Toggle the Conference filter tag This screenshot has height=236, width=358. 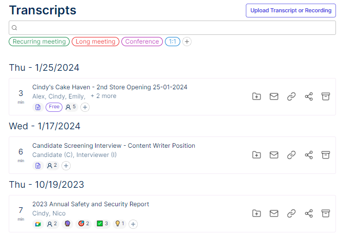[142, 42]
